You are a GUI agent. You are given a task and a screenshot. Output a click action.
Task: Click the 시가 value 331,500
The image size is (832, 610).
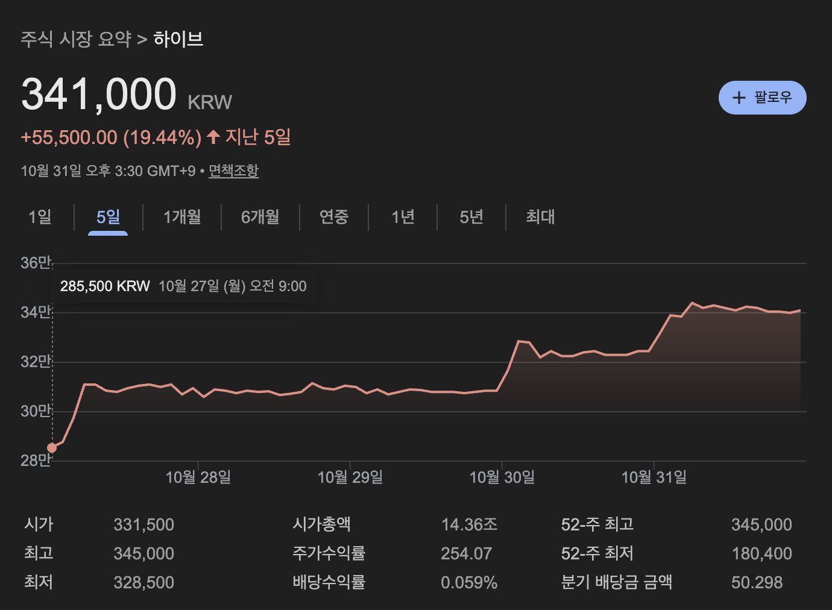coord(144,525)
